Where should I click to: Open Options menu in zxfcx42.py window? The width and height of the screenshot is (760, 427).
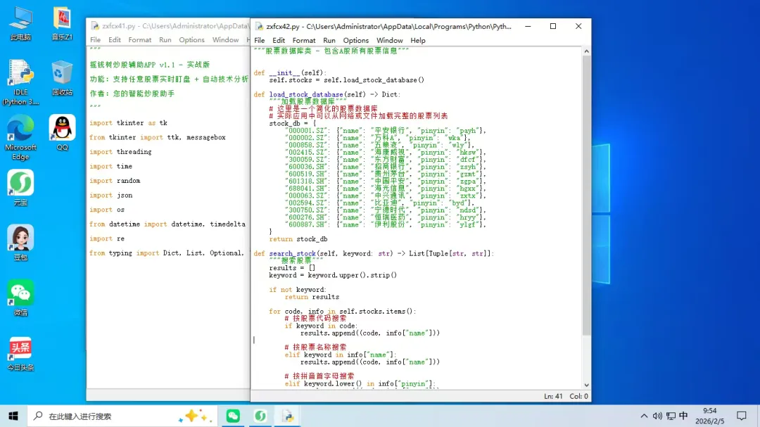click(x=356, y=40)
